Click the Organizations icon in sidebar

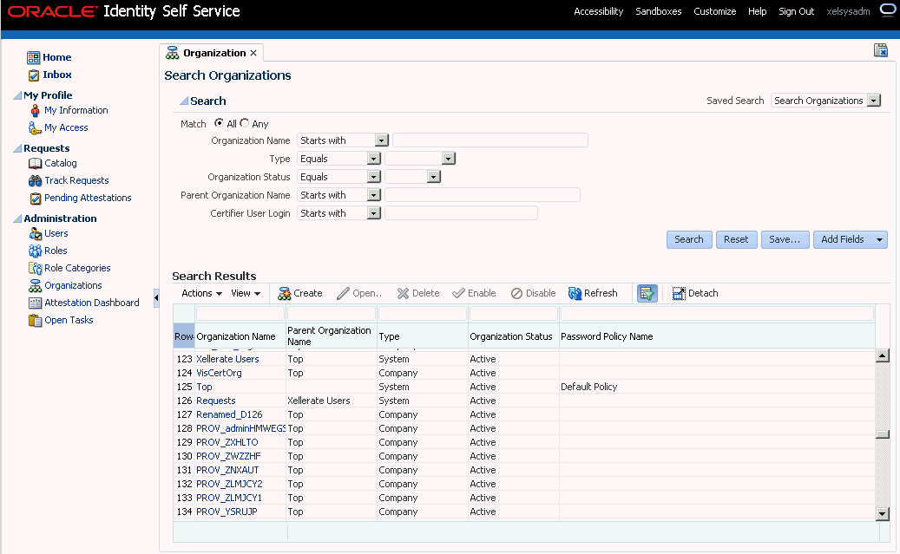click(35, 285)
